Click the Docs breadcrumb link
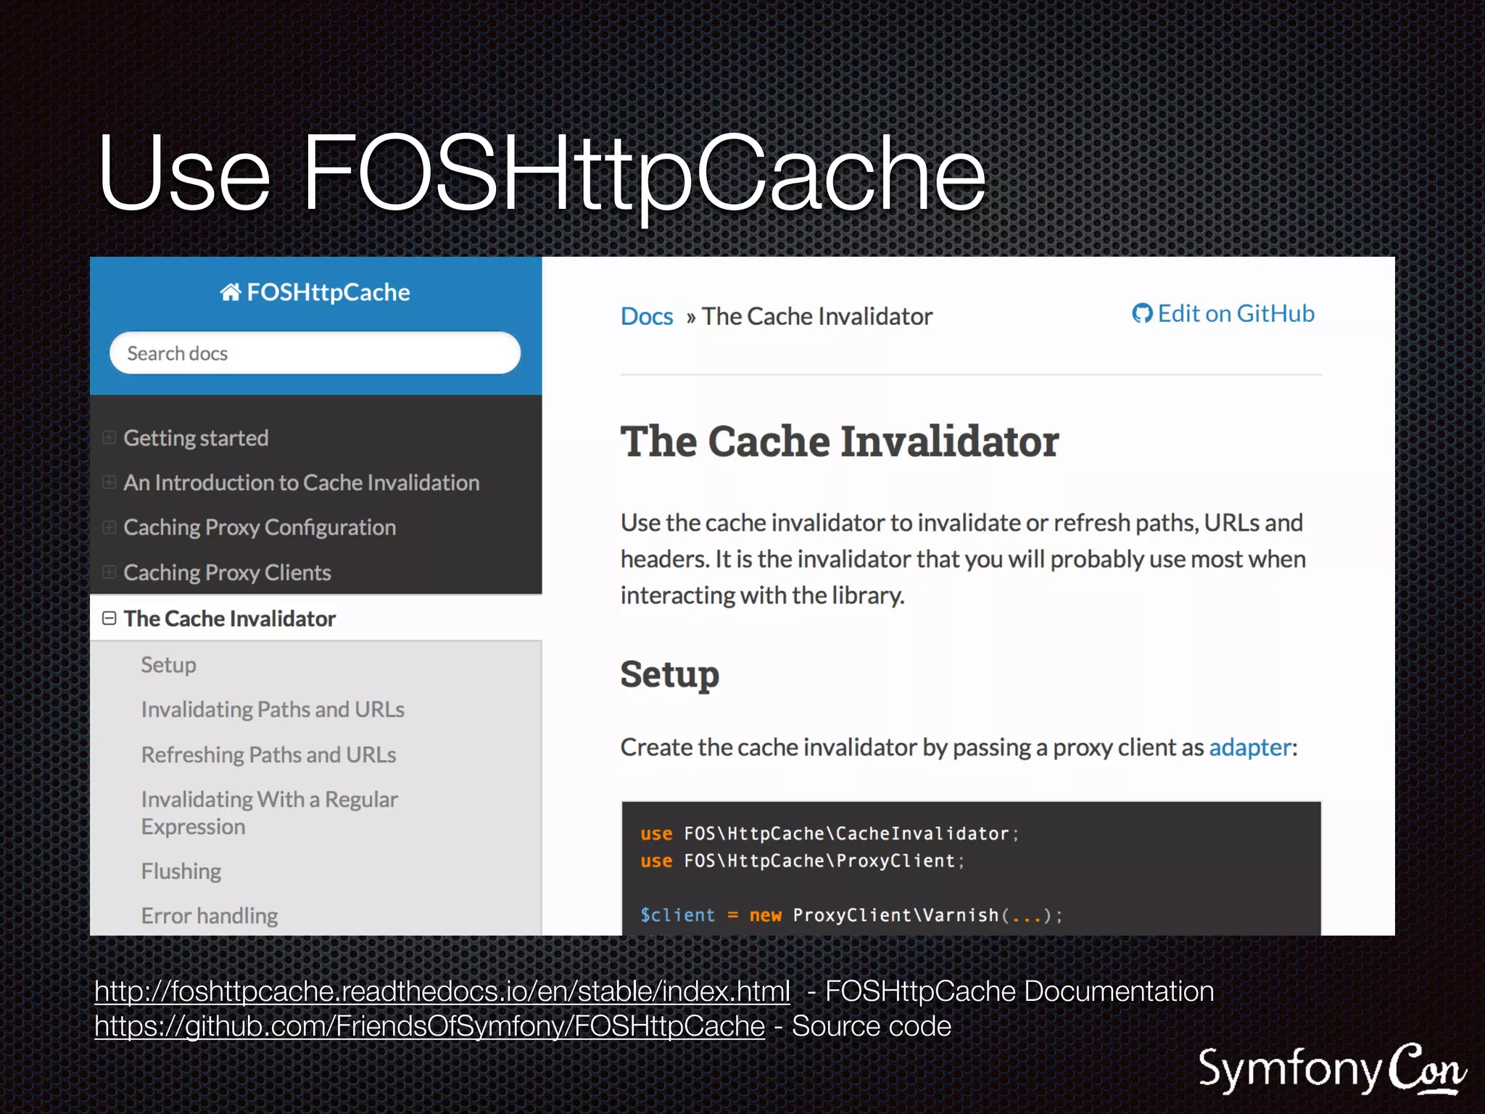Viewport: 1485px width, 1114px height. coord(647,317)
